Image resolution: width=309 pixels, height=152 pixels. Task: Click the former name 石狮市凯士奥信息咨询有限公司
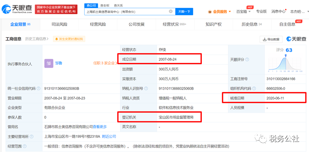(x=69, y=127)
